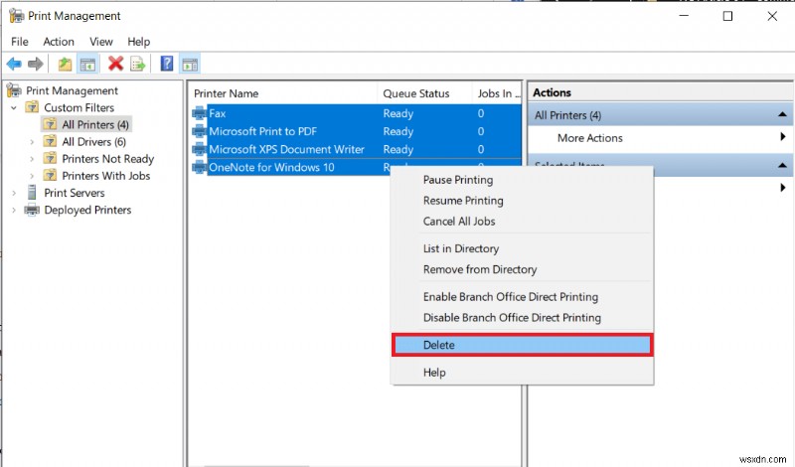The width and height of the screenshot is (795, 467).
Task: Toggle Show/Hide Action Pane toolbar icon
Action: [190, 65]
